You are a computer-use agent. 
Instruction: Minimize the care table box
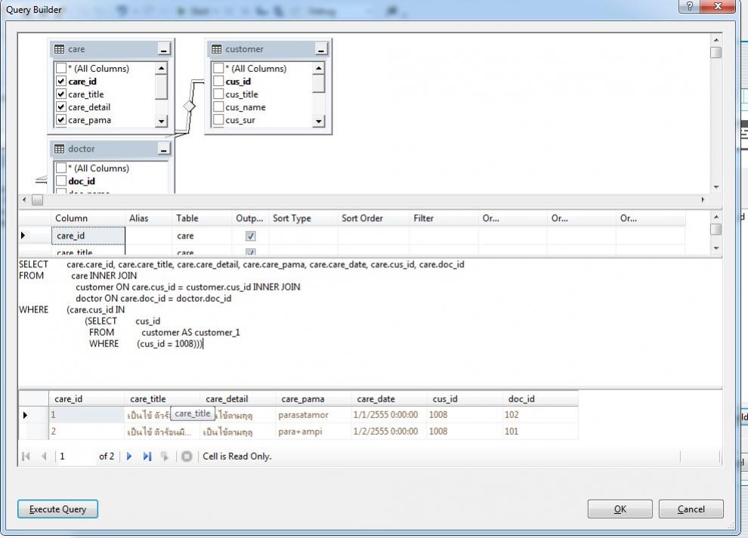(x=164, y=49)
